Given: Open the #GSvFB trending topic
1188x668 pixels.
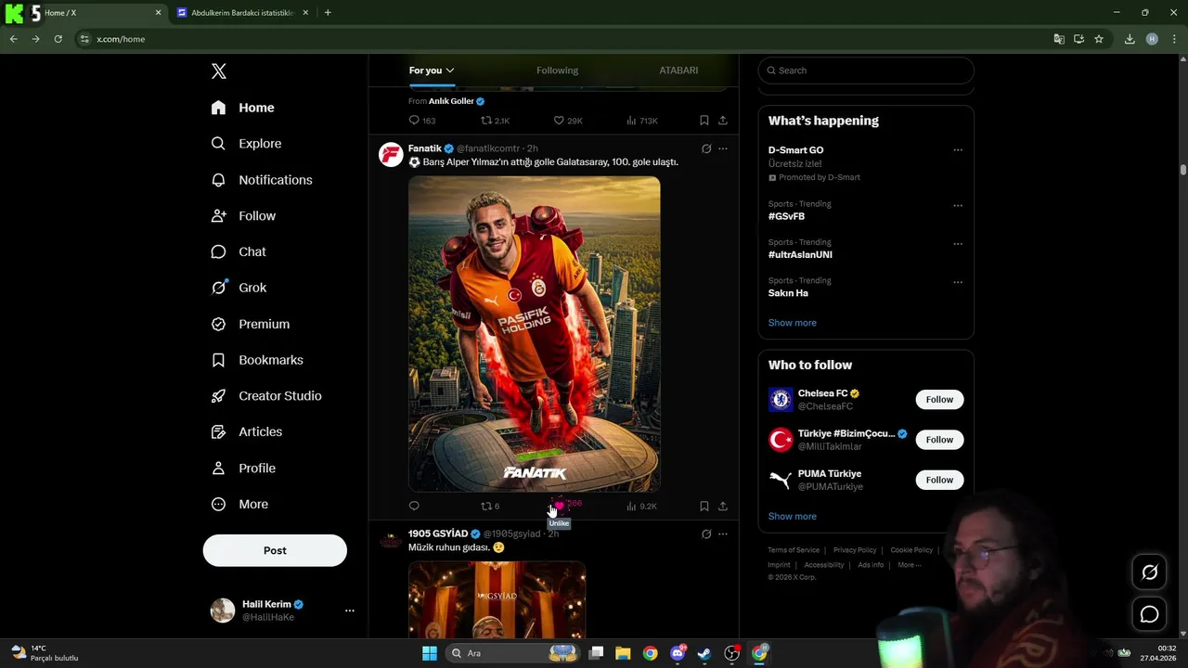Looking at the screenshot, I should [x=786, y=216].
